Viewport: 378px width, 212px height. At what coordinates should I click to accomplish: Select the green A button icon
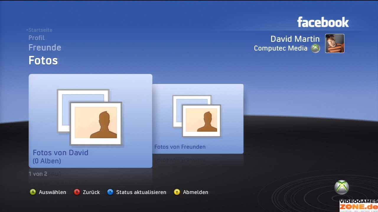tap(33, 192)
